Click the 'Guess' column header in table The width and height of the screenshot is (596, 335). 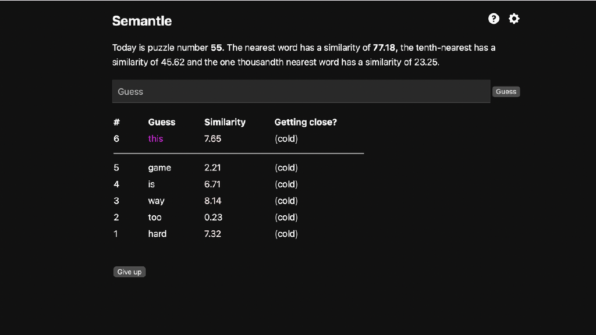click(162, 122)
